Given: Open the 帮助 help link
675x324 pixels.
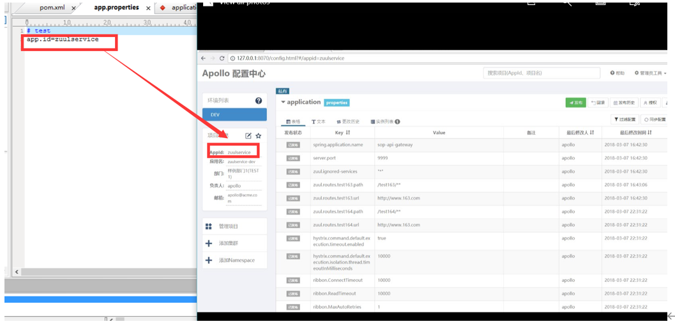Looking at the screenshot, I should click(617, 73).
